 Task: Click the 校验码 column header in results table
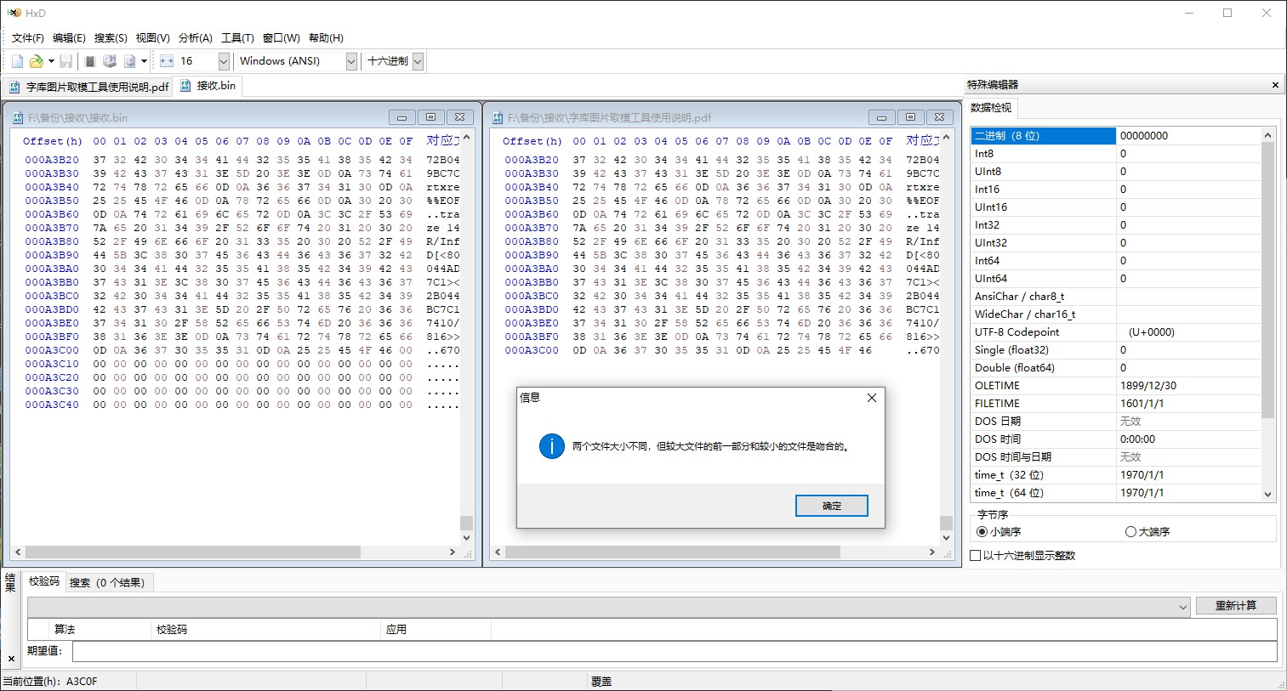(265, 630)
